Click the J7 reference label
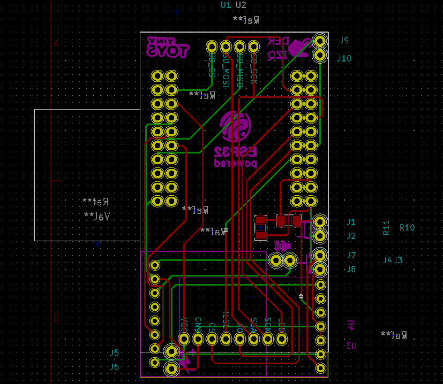The height and width of the screenshot is (384, 443). (x=351, y=255)
